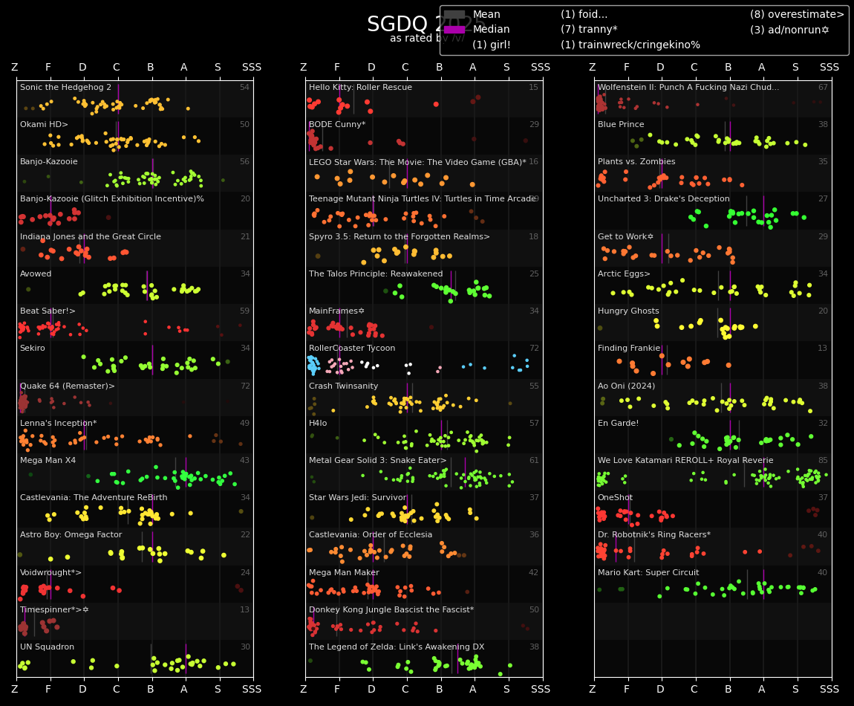The height and width of the screenshot is (706, 854).
Task: Click the 'Plants vs. Zombies' row title
Action: [636, 161]
